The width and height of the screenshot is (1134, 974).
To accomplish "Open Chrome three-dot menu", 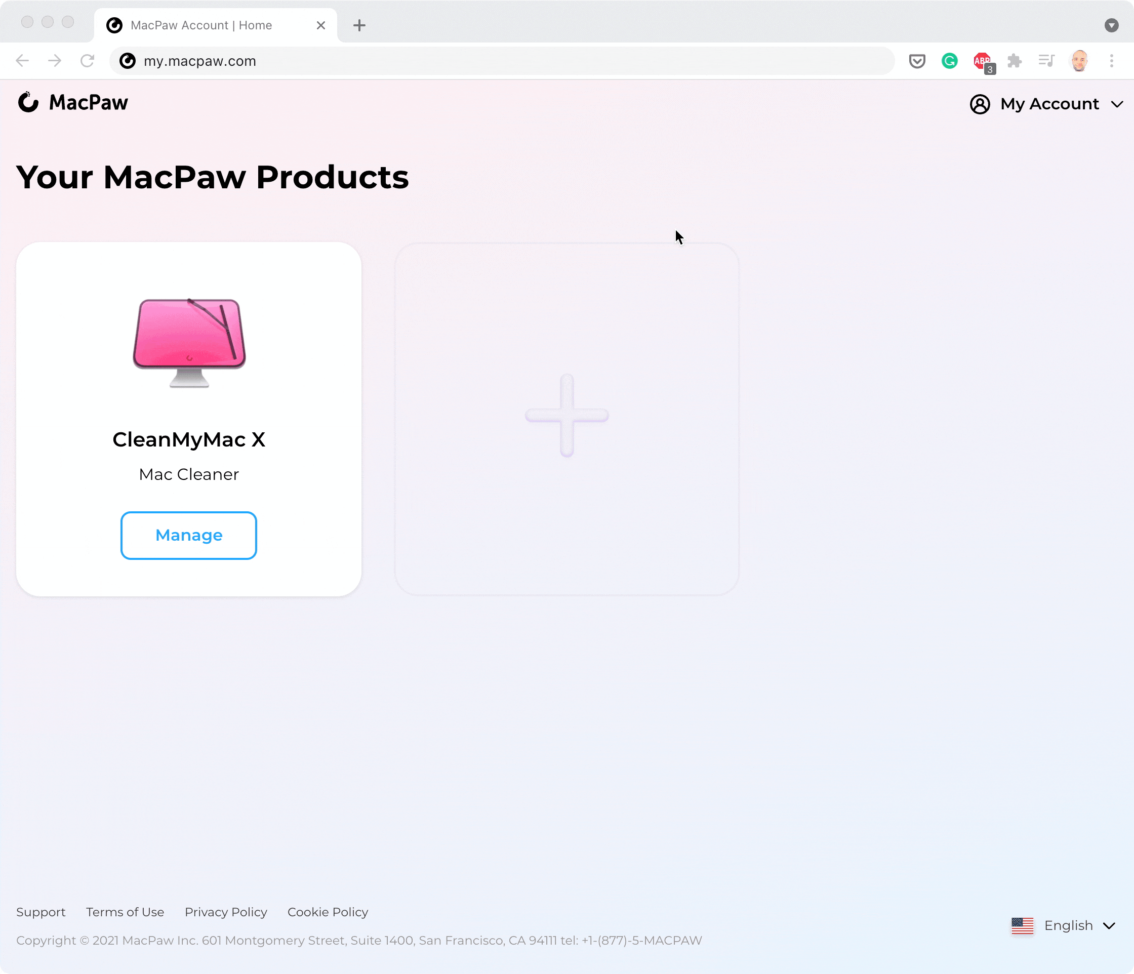I will 1112,61.
